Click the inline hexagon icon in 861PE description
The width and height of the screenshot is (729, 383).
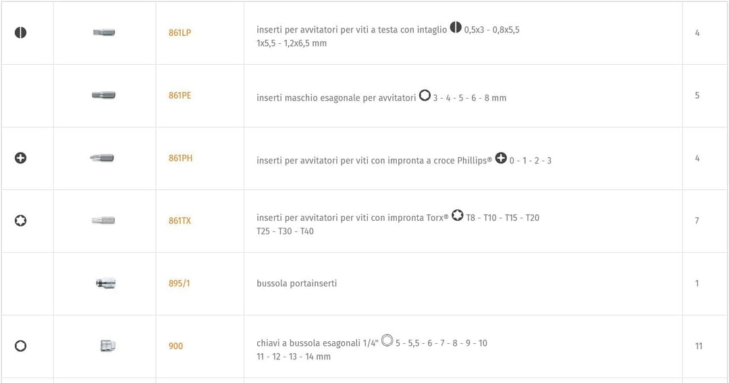[x=425, y=95]
